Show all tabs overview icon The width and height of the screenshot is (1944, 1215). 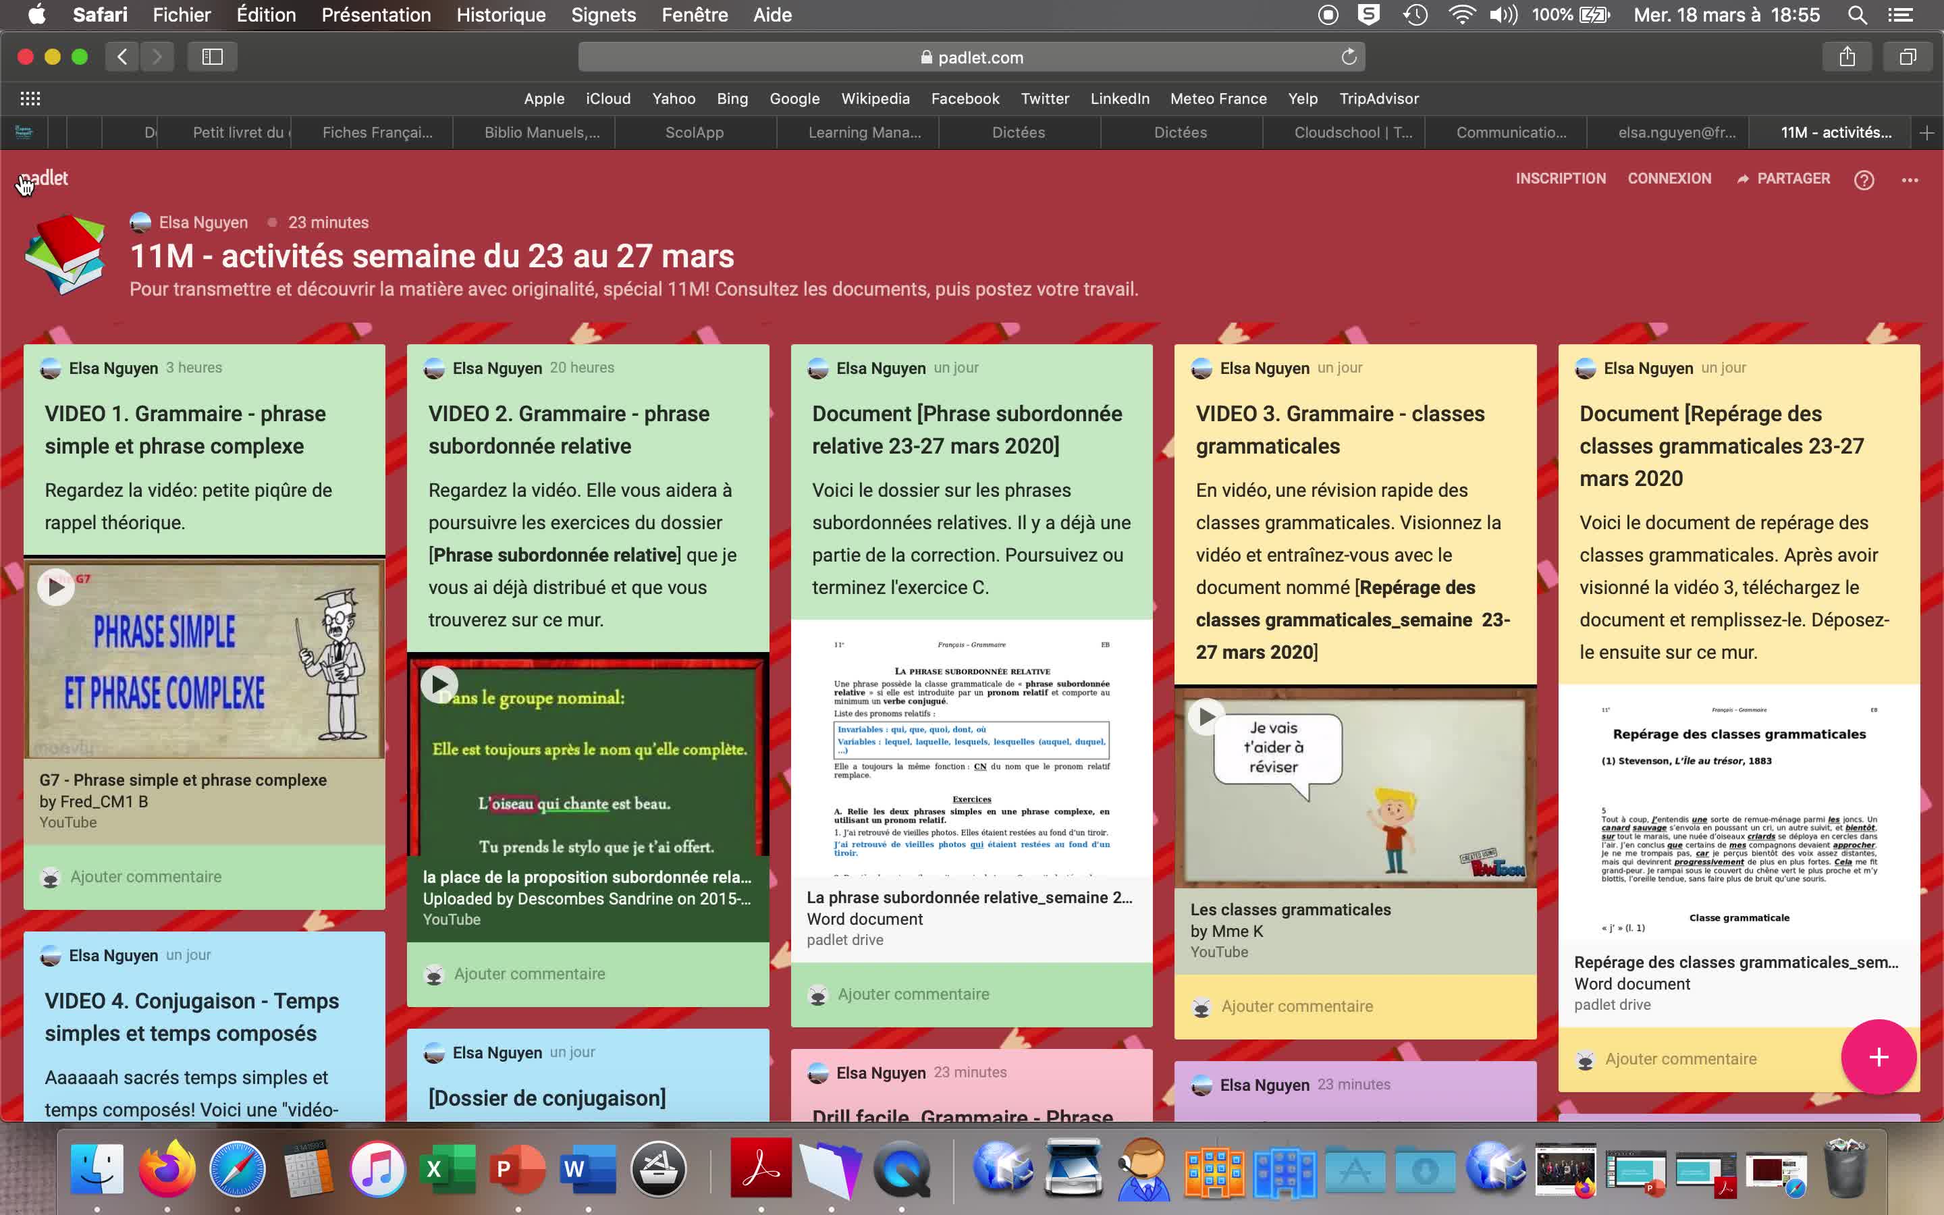tap(1907, 56)
